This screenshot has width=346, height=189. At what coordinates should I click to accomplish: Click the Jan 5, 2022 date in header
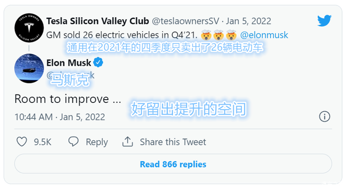click(249, 21)
